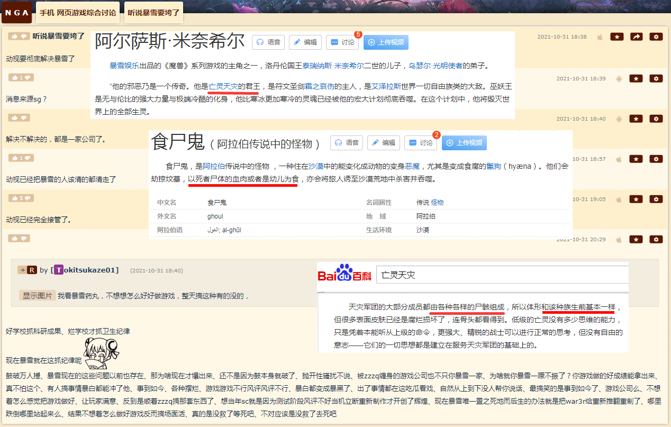
Task: Downvote the reply 消息来源sg？
Action: click(29, 78)
